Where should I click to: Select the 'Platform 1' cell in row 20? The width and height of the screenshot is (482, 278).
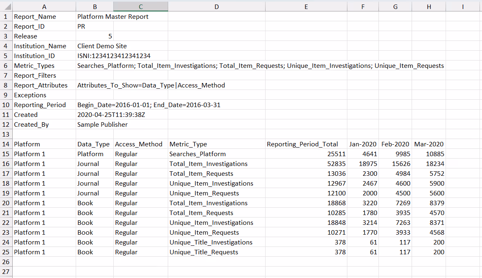[44, 203]
